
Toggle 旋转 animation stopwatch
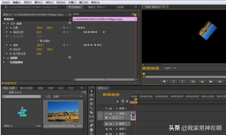(x=11, y=45)
